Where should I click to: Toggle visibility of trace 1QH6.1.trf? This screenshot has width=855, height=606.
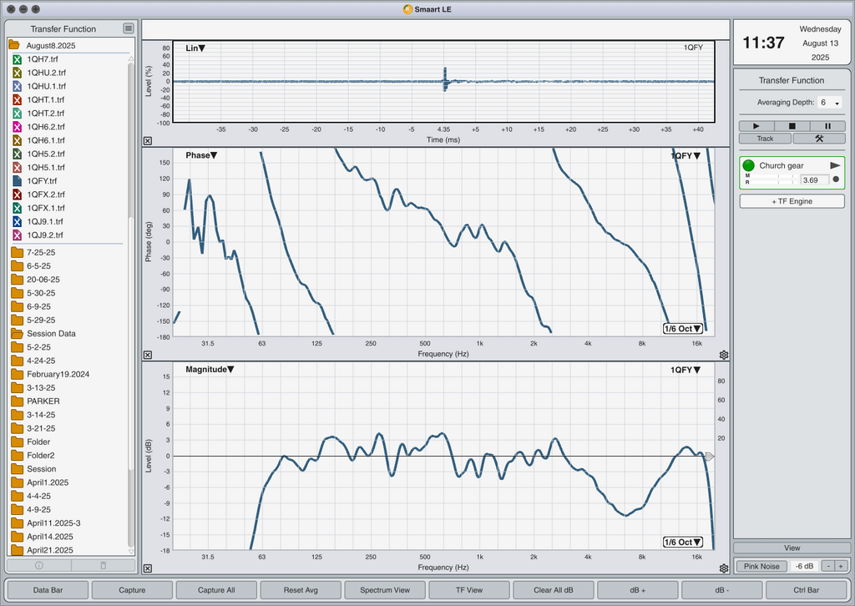(17, 140)
